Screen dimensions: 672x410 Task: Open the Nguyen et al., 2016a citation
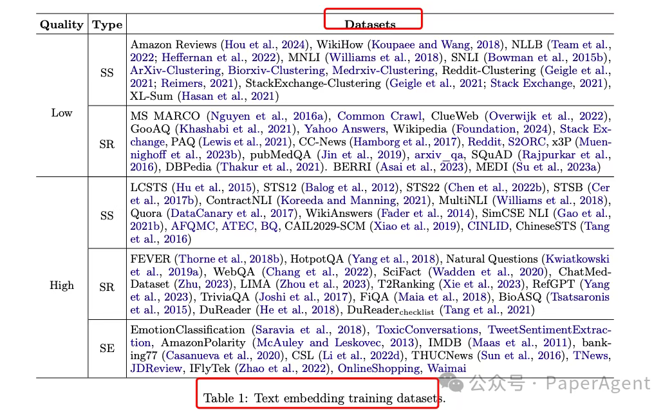click(267, 116)
